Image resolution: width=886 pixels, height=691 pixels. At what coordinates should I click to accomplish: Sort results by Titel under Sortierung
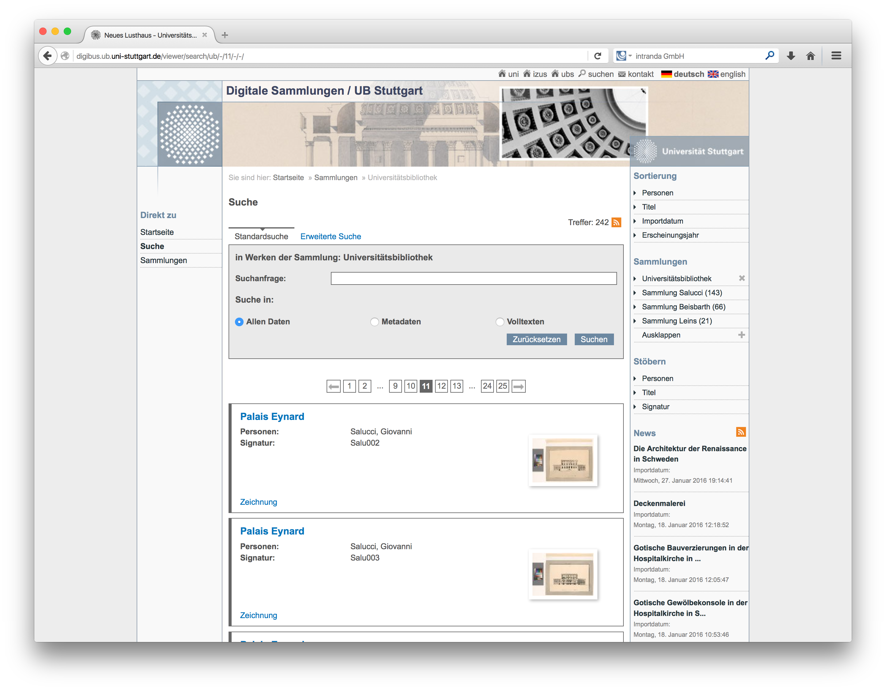click(649, 207)
